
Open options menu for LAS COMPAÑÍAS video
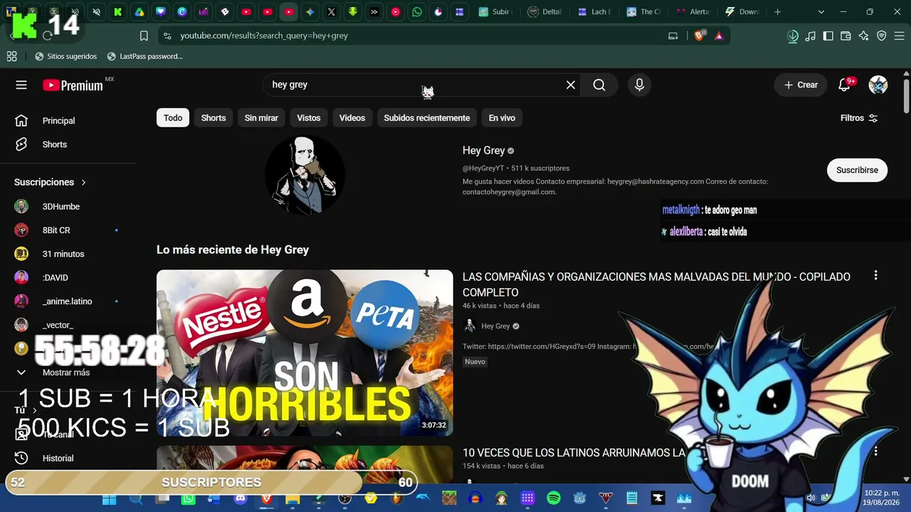click(x=875, y=276)
